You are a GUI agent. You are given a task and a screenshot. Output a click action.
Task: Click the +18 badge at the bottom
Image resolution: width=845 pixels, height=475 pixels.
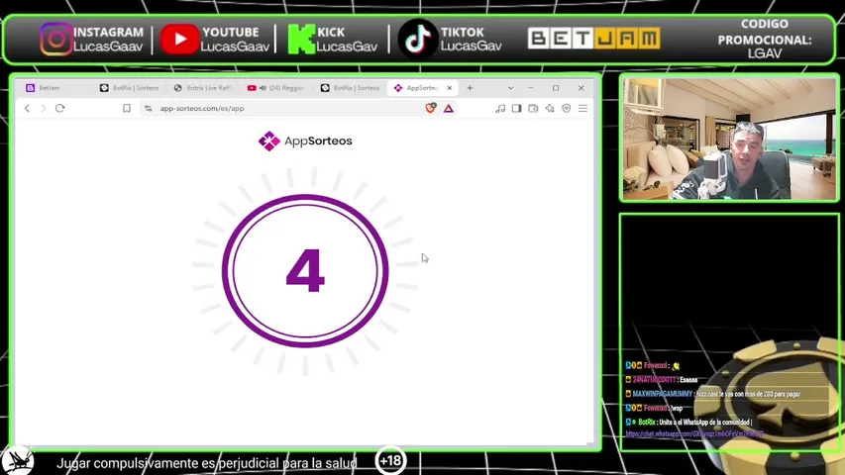390,460
